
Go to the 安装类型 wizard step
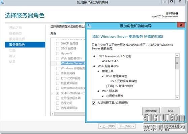[15, 33]
